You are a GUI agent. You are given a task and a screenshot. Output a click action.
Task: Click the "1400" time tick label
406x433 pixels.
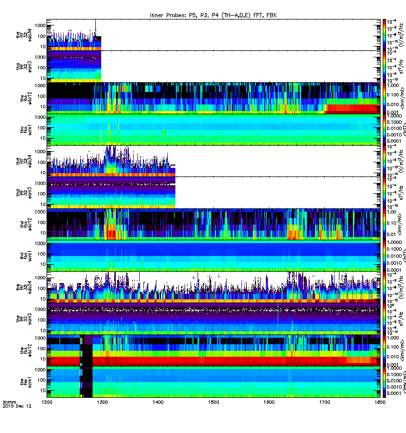click(x=158, y=402)
